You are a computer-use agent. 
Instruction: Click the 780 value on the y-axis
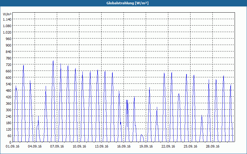point(9,58)
